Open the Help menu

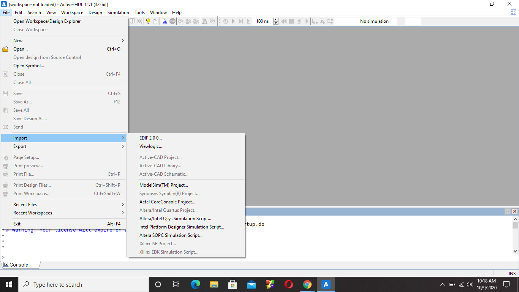coord(177,13)
